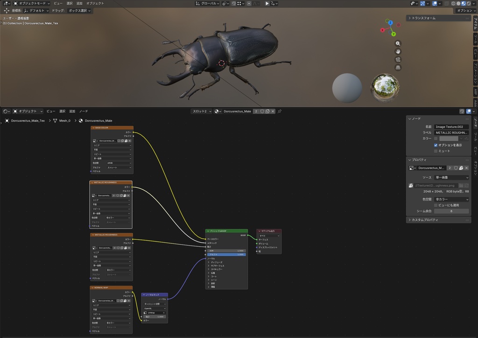Open the ソース dropdown showing 単一画像
The image size is (478, 338).
451,178
